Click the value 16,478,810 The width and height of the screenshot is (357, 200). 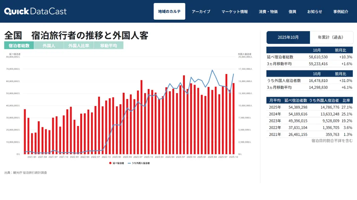pyautogui.click(x=318, y=81)
